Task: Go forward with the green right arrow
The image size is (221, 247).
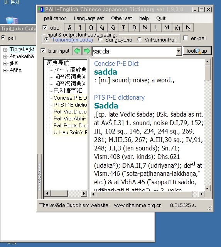Action: [87, 51]
